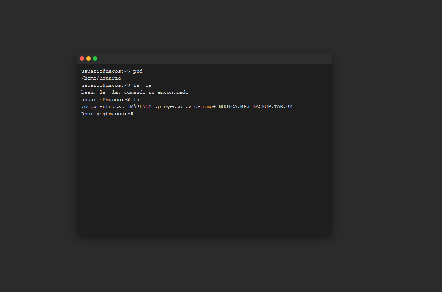This screenshot has height=292, width=442.
Task: Click the "Rodrigog@macos:~$" prompt line
Action: click(107, 114)
